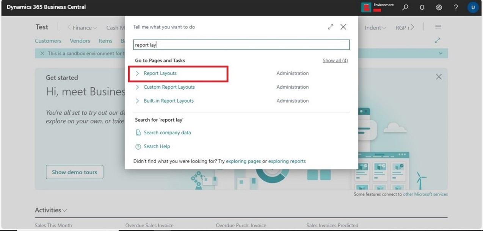Click the Test company name
The height and width of the screenshot is (231, 483).
click(x=42, y=27)
